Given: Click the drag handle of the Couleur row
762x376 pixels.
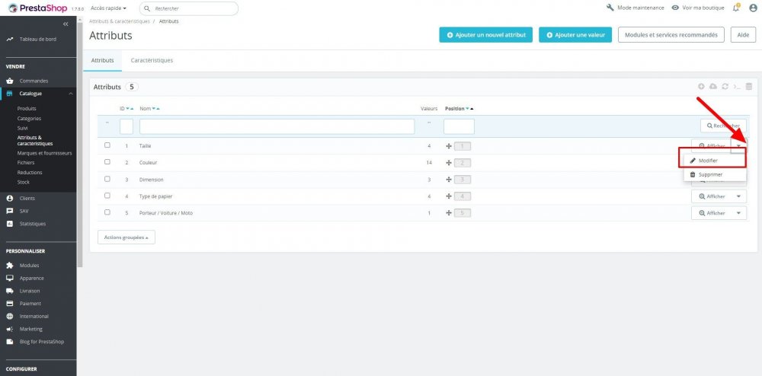Looking at the screenshot, I should pos(449,163).
